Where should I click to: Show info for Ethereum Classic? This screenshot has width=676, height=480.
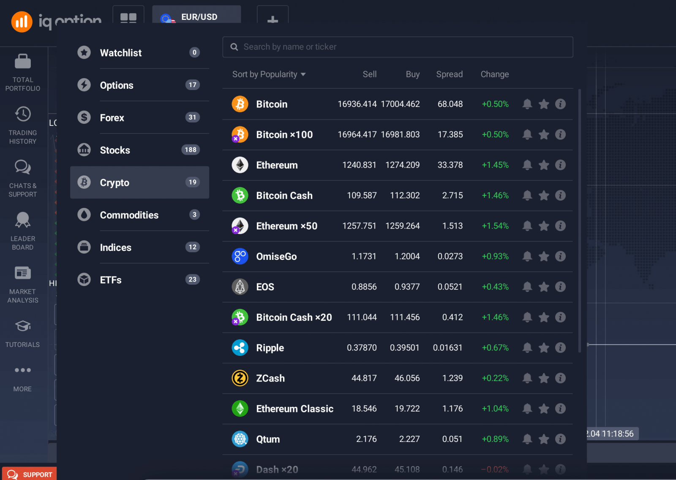pos(560,409)
